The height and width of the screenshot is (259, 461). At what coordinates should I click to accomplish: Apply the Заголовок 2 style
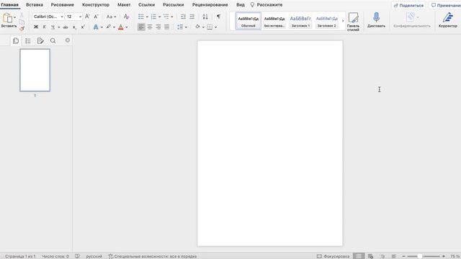click(x=326, y=21)
